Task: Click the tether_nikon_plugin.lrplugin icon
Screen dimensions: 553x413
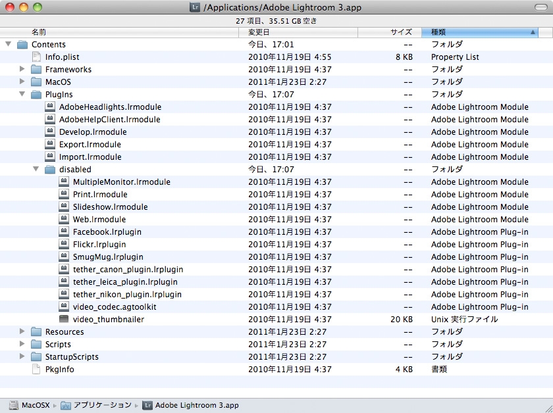Action: [64, 294]
